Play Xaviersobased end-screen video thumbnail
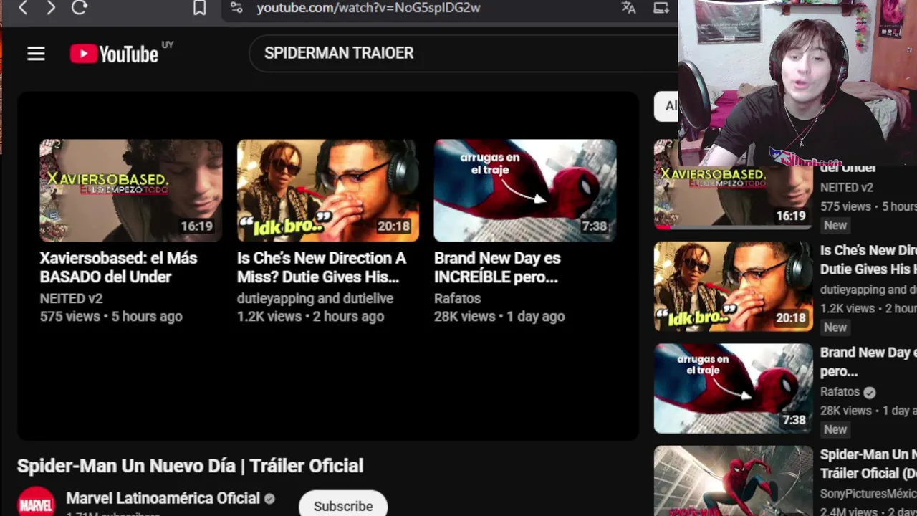Image resolution: width=917 pixels, height=516 pixels. tap(131, 190)
